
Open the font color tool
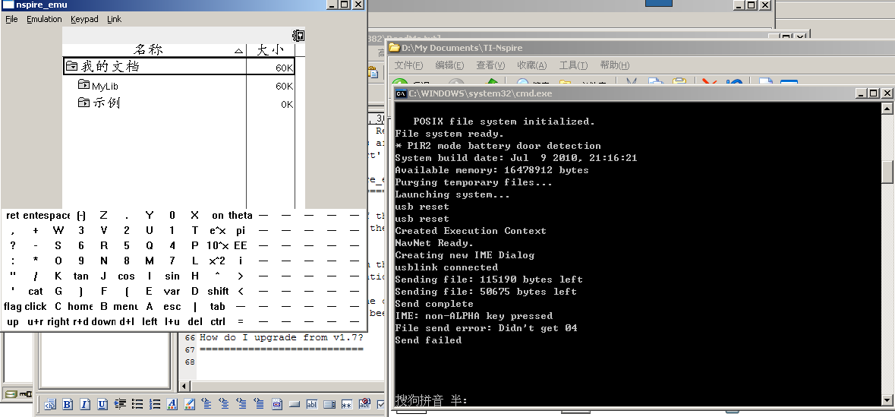coord(172,404)
